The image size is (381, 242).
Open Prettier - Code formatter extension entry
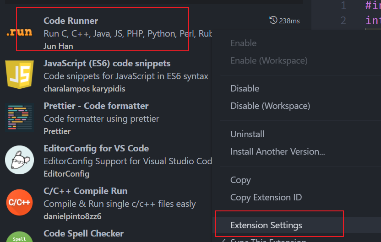click(x=96, y=106)
